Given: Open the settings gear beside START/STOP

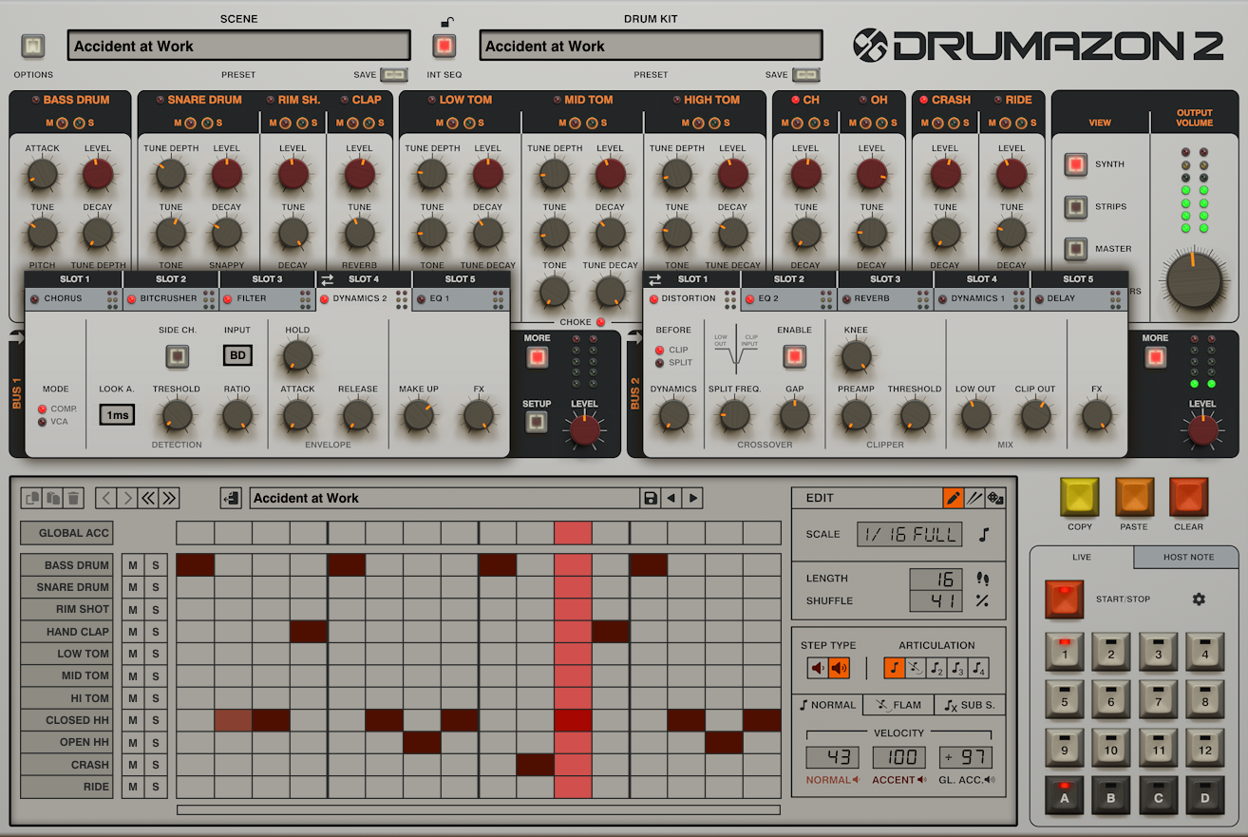Looking at the screenshot, I should (1199, 599).
